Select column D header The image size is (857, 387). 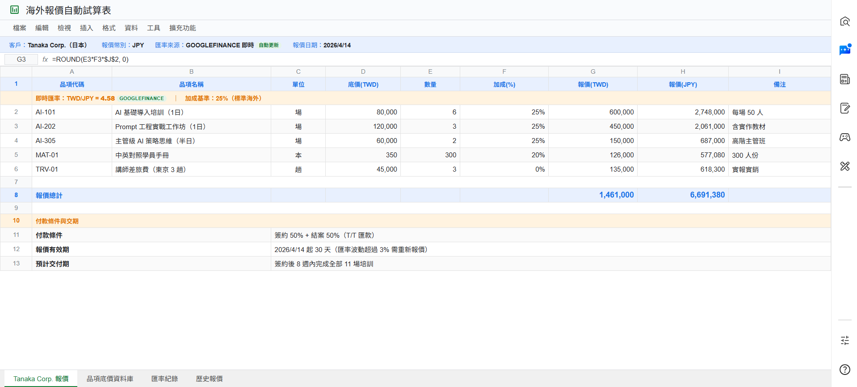(363, 72)
